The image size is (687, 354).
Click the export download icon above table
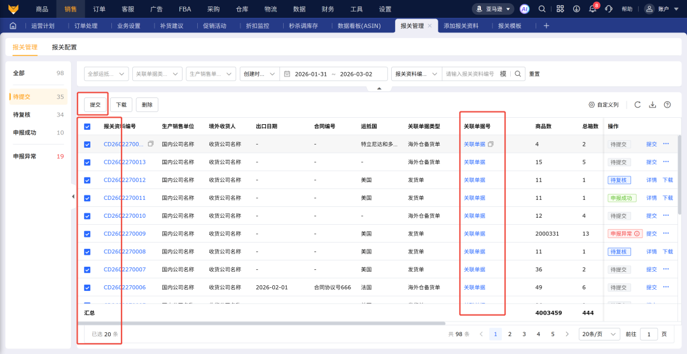click(653, 104)
